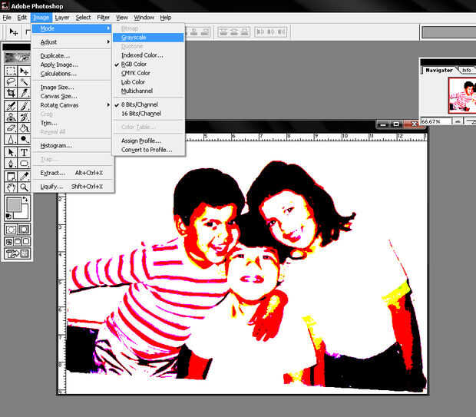Switch to Standard edit mode
Viewport: 476px width, 417px height.
pyautogui.click(x=11, y=230)
